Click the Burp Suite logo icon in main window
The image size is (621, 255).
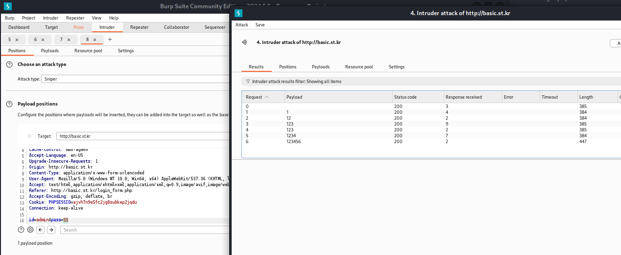click(x=7, y=6)
